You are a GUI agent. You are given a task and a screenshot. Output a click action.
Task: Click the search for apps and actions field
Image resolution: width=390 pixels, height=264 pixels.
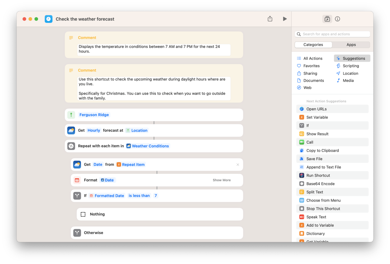[333, 34]
